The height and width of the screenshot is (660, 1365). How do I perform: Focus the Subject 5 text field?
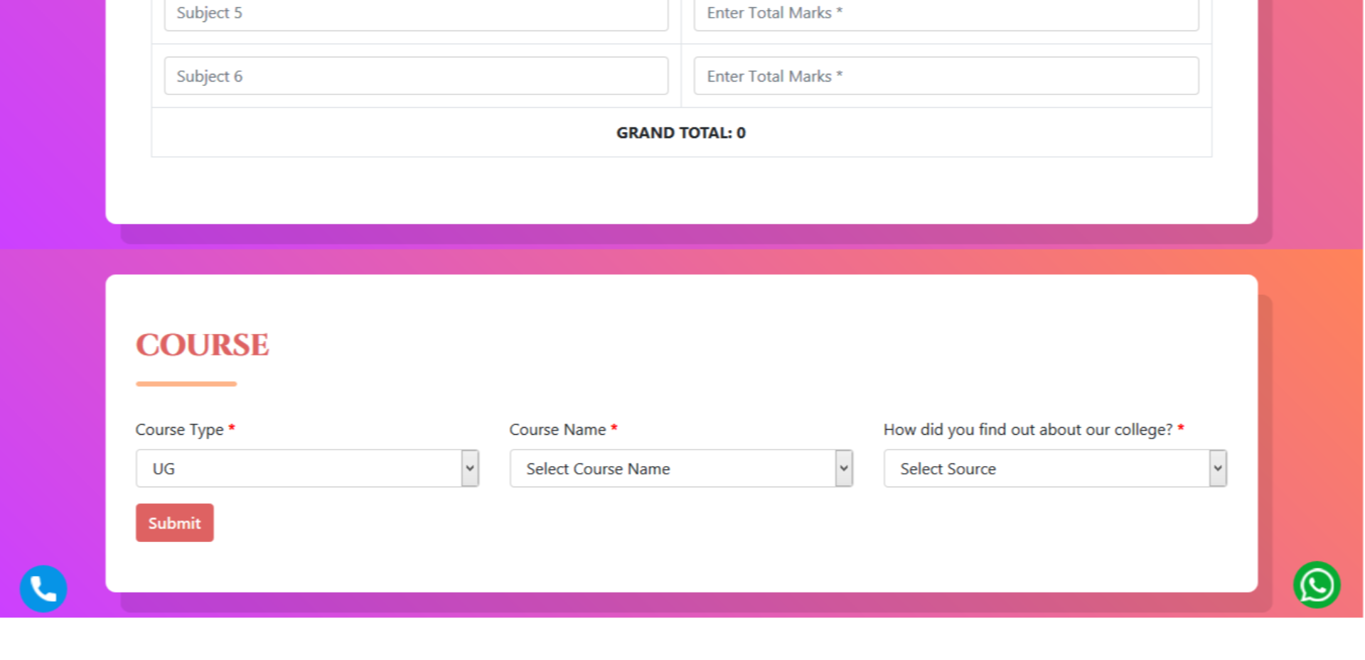tap(416, 13)
